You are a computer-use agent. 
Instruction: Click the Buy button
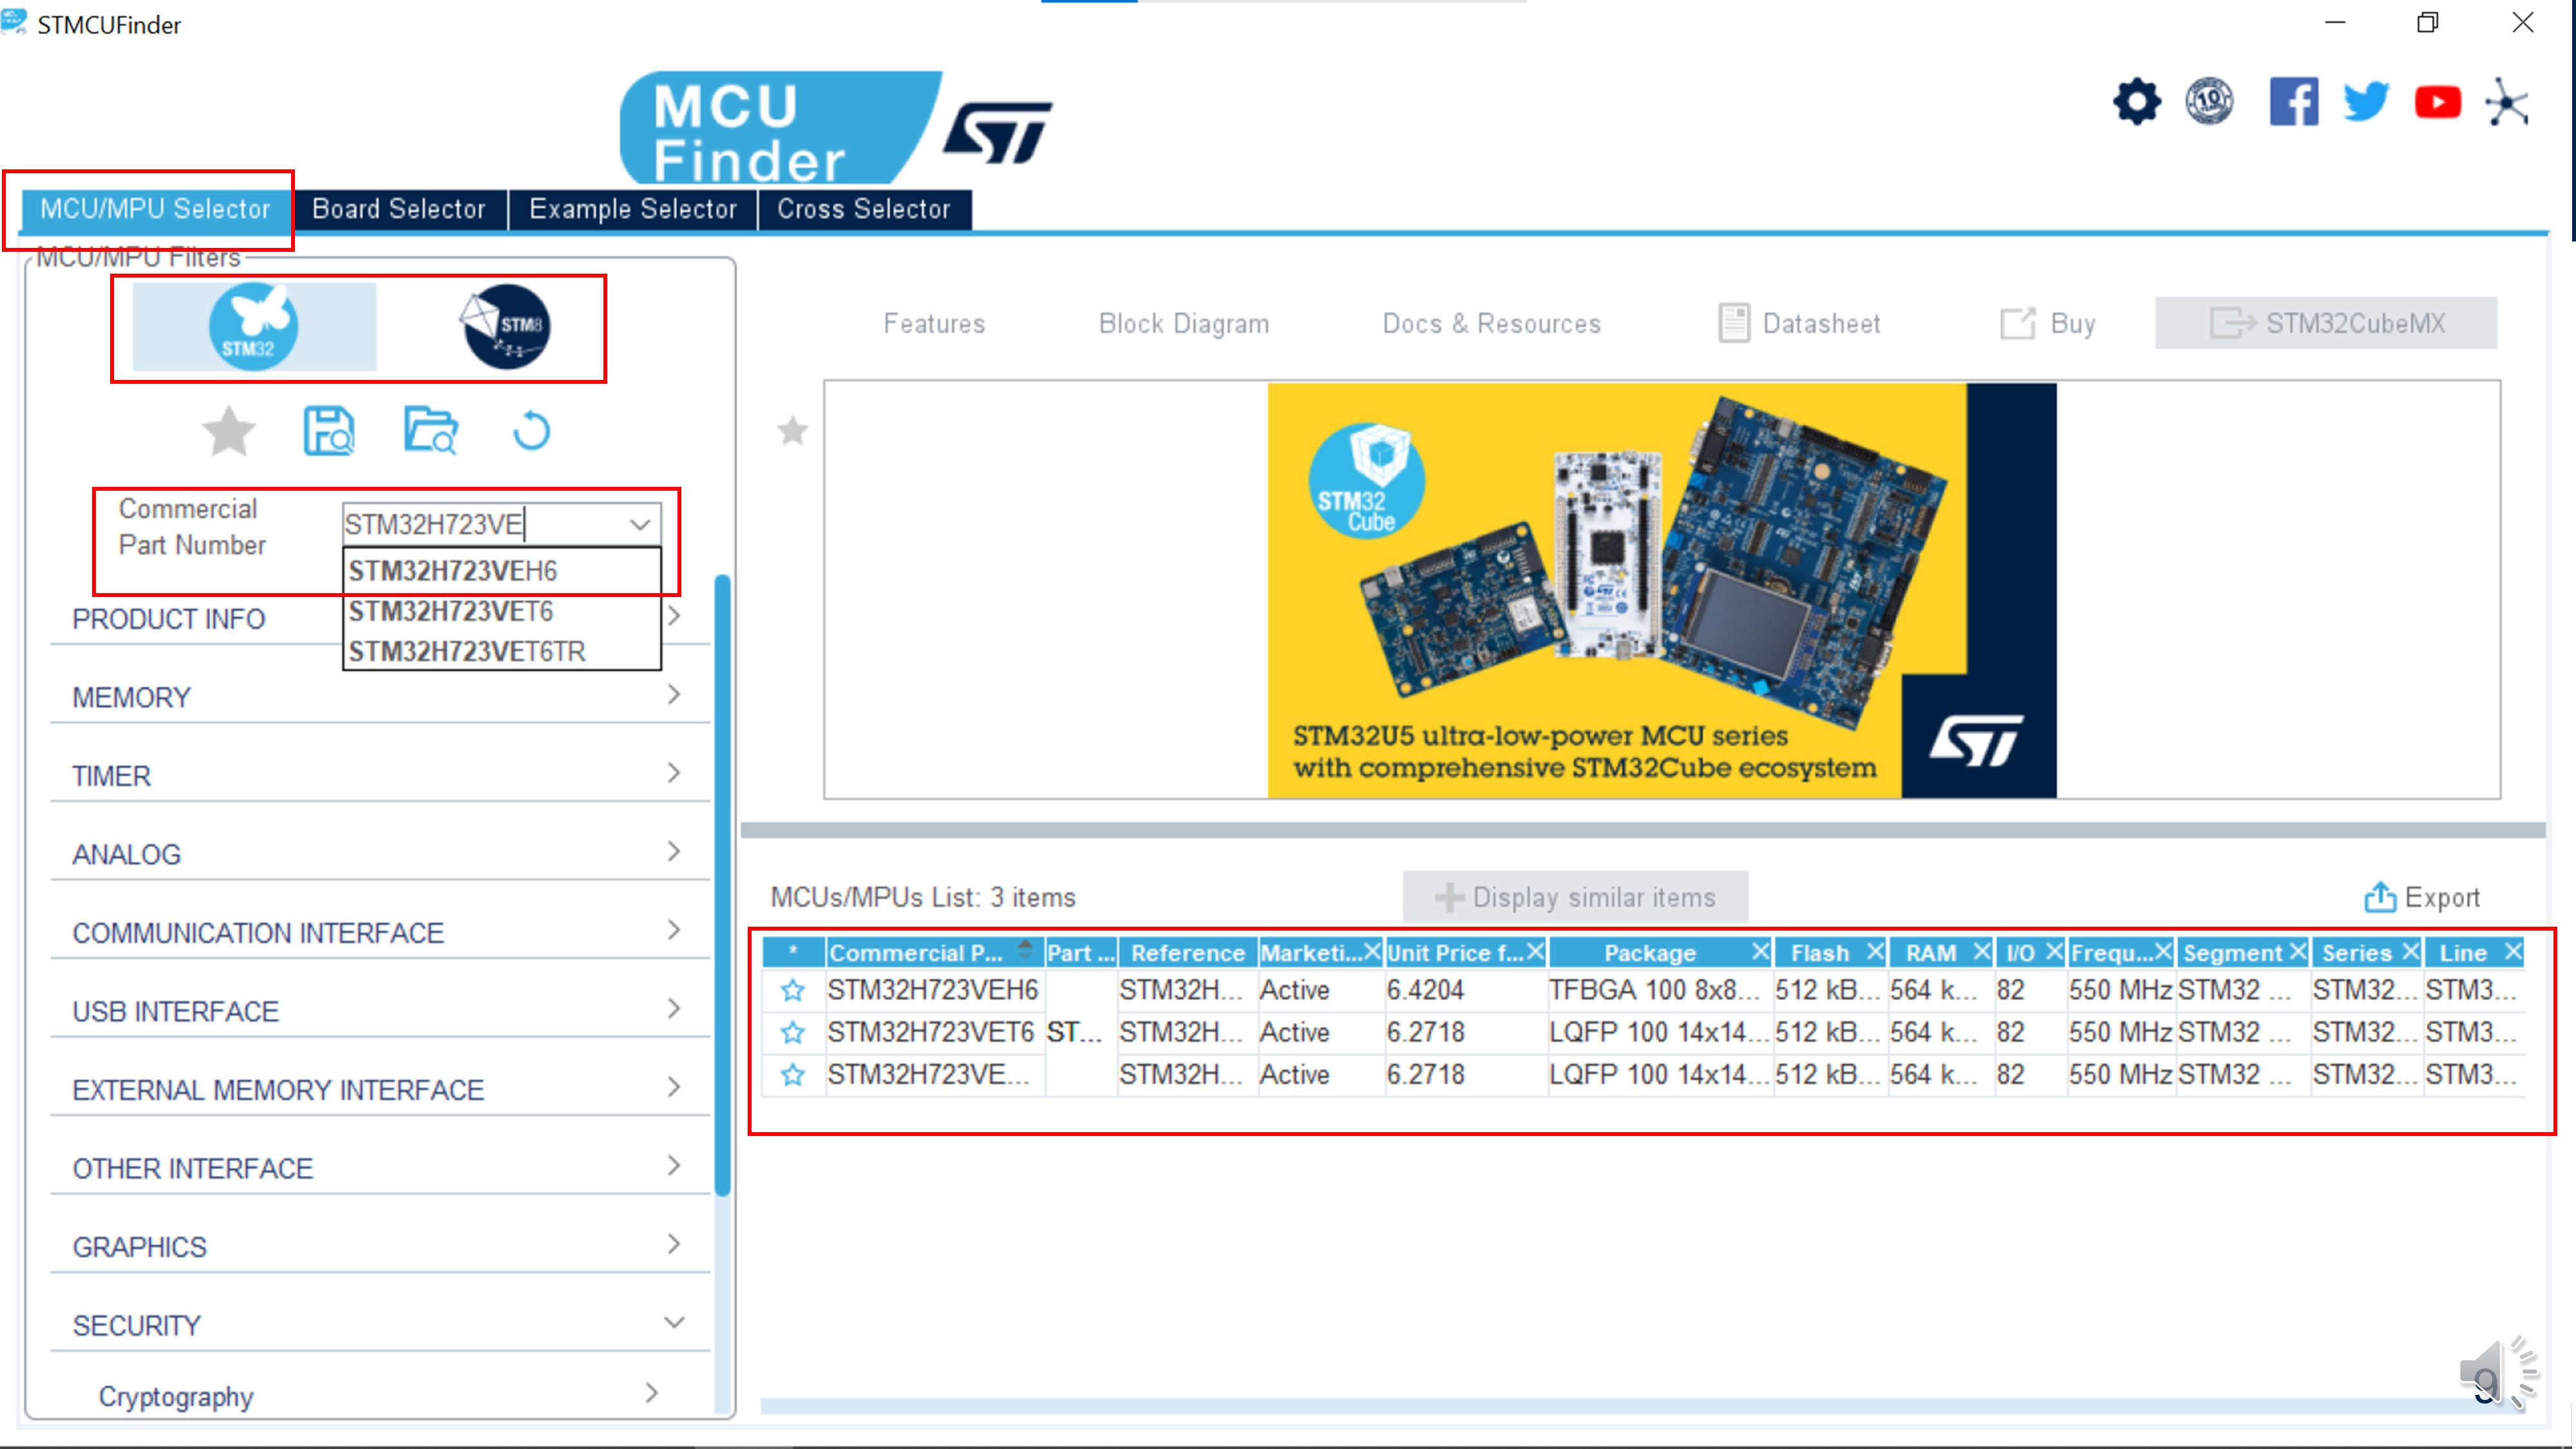click(x=2047, y=323)
